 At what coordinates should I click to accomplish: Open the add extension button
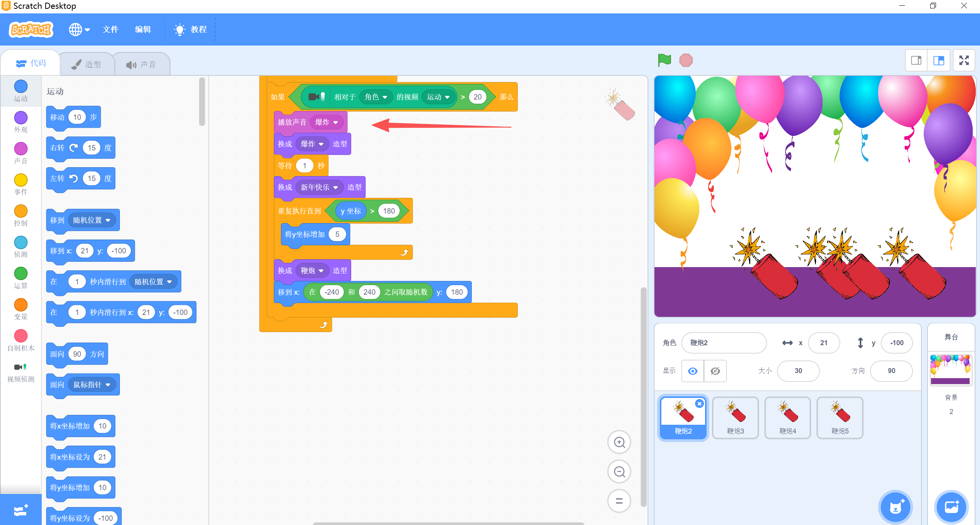[x=21, y=510]
